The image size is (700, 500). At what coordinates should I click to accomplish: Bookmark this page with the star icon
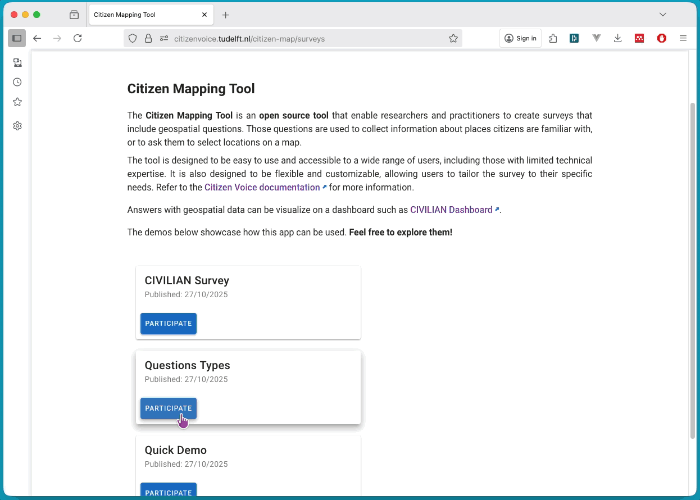click(453, 38)
